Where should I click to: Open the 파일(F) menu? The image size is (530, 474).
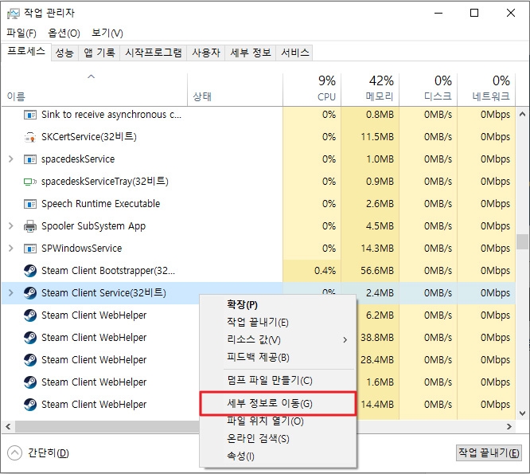click(21, 33)
